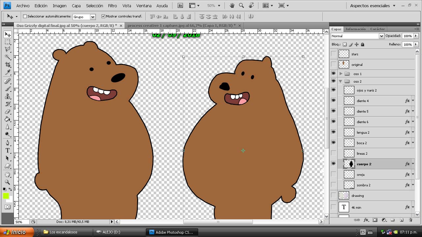
Task: Open the Grupo auto-select dropdown
Action: click(x=93, y=17)
